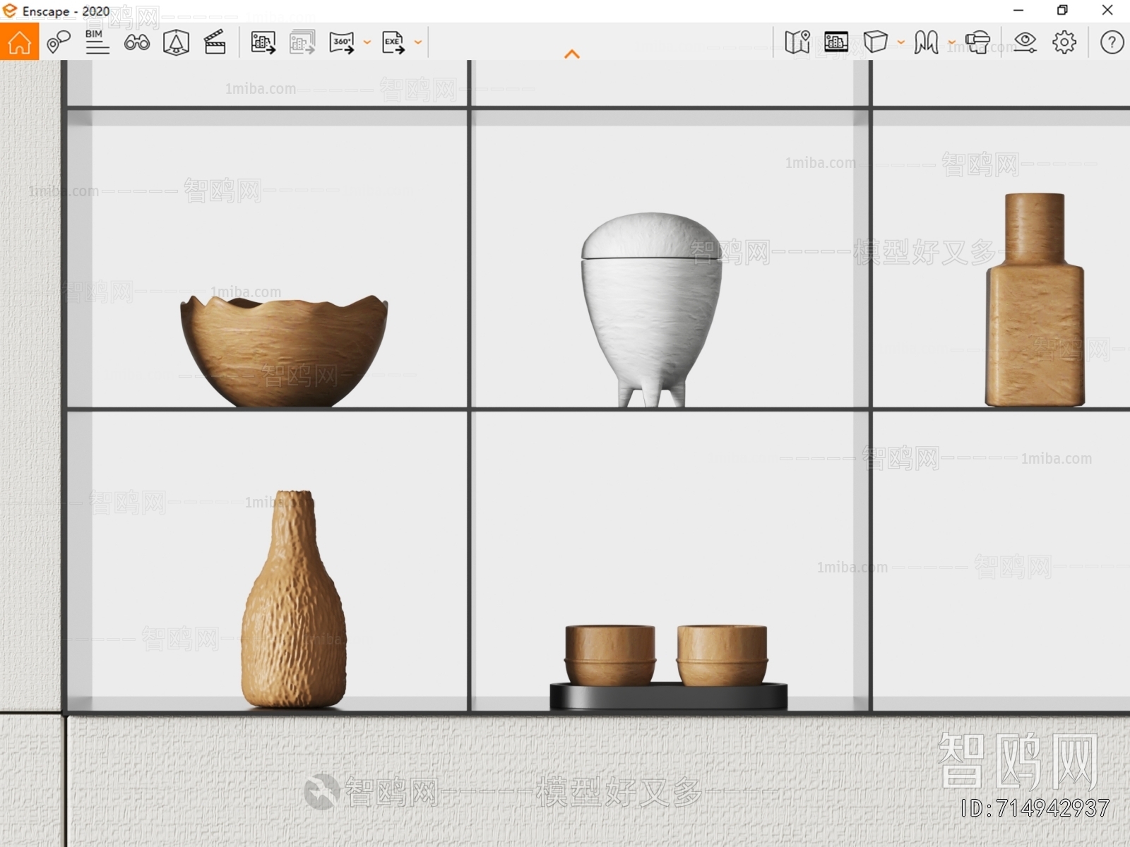
Task: Open the panorama export dropdown arrow
Action: point(367,42)
